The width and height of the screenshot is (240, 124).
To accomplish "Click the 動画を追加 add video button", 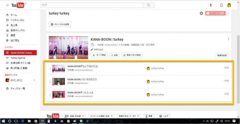I will point(222,55).
